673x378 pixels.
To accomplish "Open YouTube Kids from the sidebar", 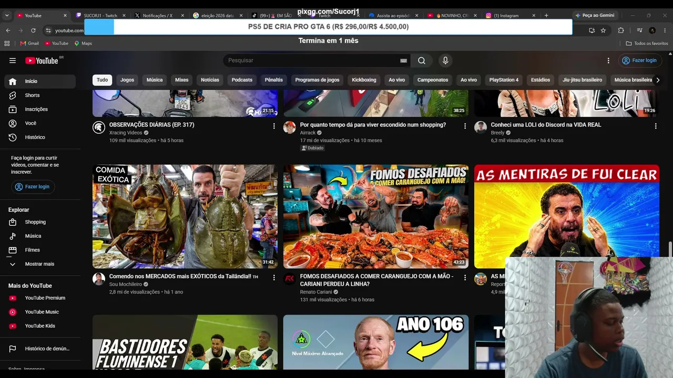I will tap(40, 326).
